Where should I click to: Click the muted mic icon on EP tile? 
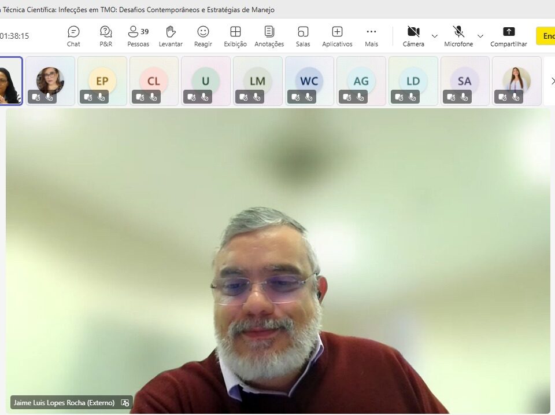(x=101, y=97)
